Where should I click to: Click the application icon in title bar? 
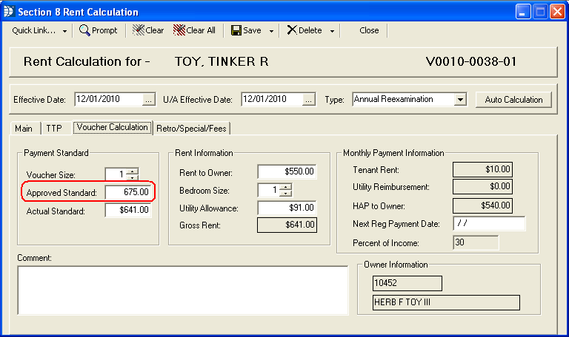[x=9, y=12]
